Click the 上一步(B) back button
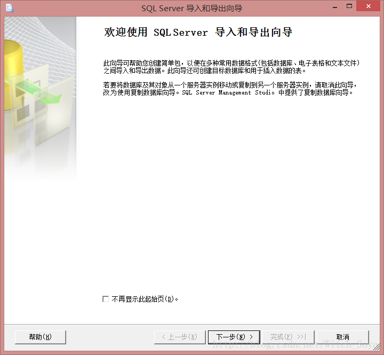Image resolution: width=384 pixels, height=355 pixels. point(180,337)
